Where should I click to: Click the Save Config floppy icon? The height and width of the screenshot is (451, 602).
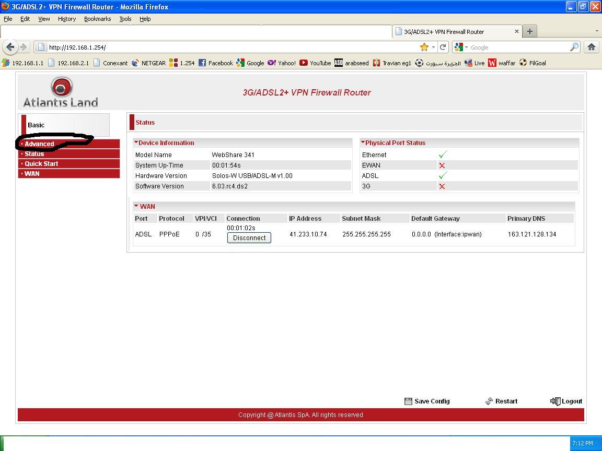click(408, 401)
